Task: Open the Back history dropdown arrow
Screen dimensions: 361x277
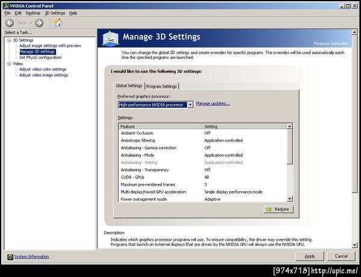Action: click(31, 23)
